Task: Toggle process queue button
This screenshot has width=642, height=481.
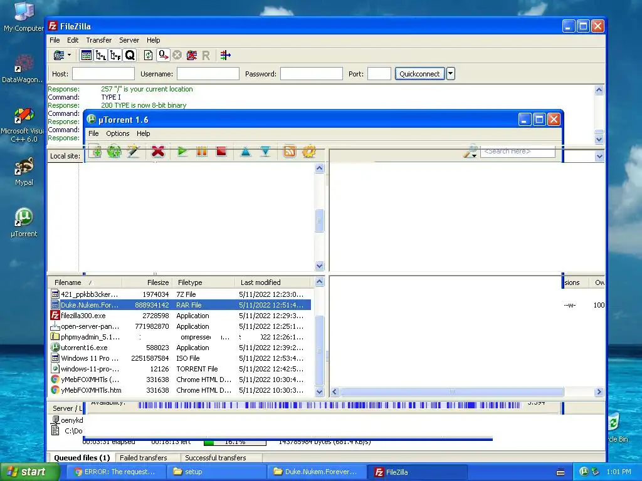Action: click(x=163, y=55)
